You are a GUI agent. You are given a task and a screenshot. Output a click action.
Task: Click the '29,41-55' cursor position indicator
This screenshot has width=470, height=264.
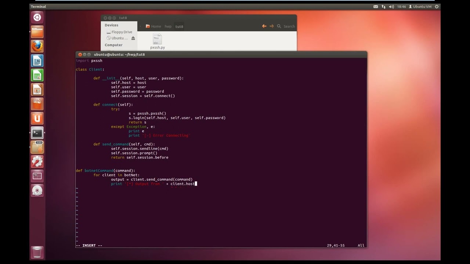(336, 245)
